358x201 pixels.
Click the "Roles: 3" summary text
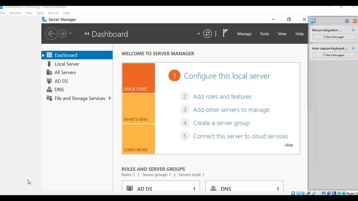click(128, 175)
